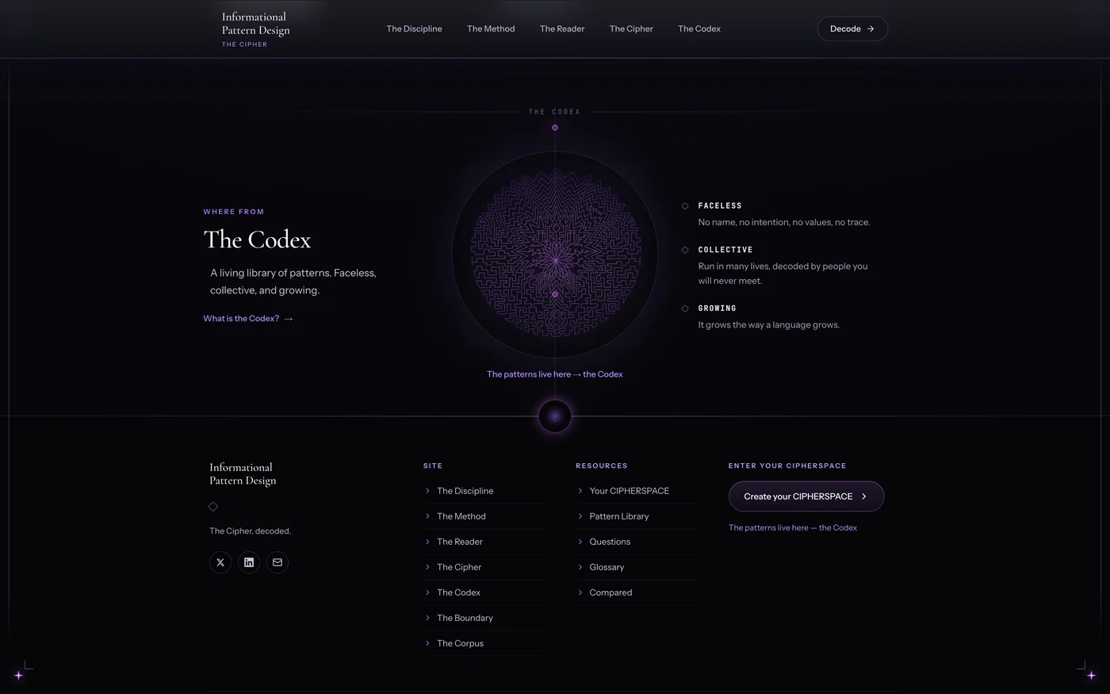Open The Cipher footer link

[x=459, y=567]
